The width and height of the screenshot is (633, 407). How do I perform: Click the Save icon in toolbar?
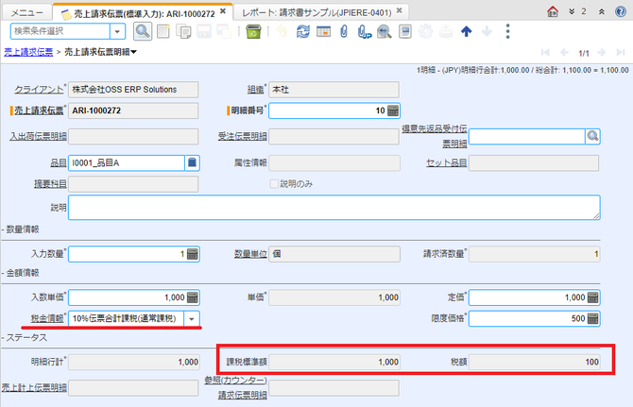(x=204, y=31)
